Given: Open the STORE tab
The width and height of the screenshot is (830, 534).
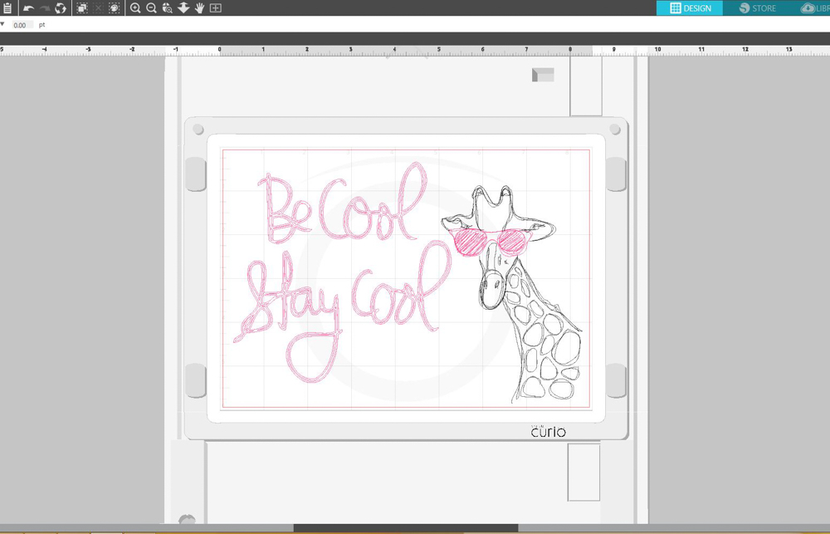Looking at the screenshot, I should [x=757, y=8].
